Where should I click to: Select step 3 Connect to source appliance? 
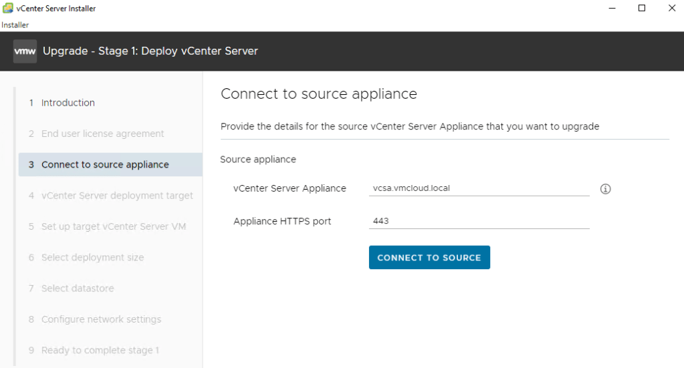pyautogui.click(x=105, y=164)
